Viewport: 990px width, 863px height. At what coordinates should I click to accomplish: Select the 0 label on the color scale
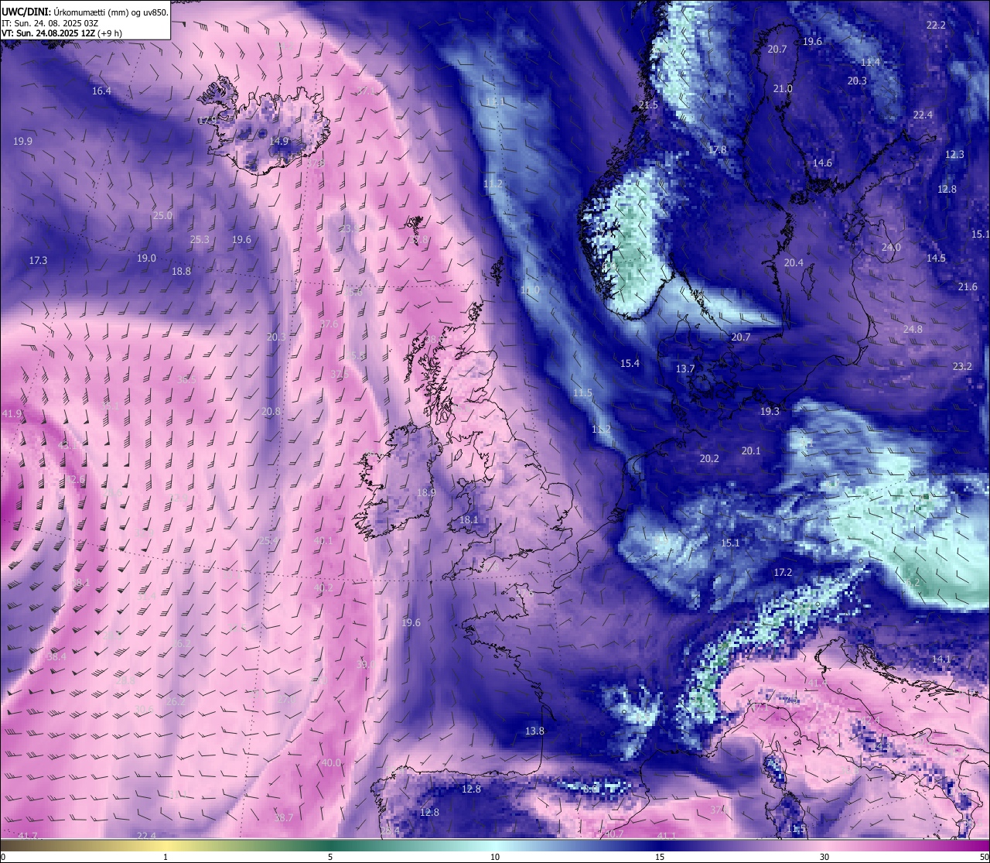coord(3,857)
